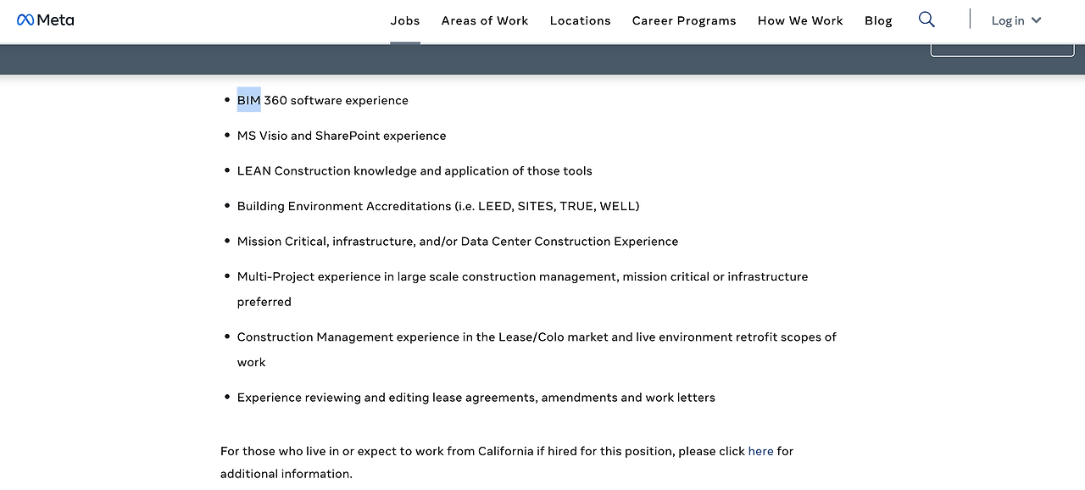Navigate to How We Work
This screenshot has height=490, width=1085.
pyautogui.click(x=800, y=20)
